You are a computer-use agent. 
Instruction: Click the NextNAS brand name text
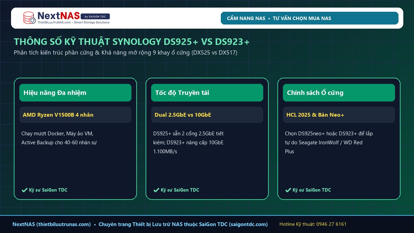[58, 16]
